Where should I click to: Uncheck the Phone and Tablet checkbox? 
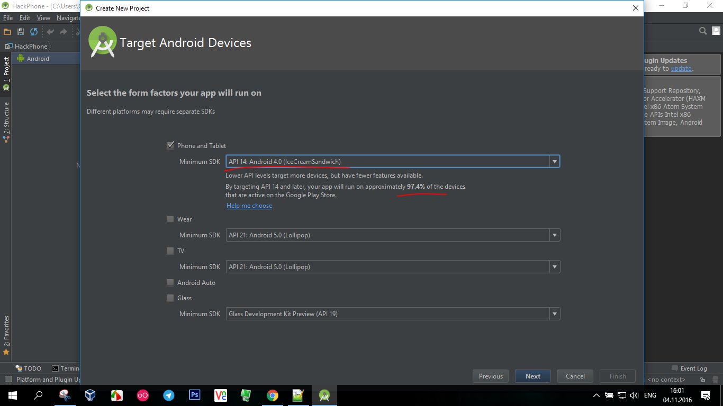170,145
